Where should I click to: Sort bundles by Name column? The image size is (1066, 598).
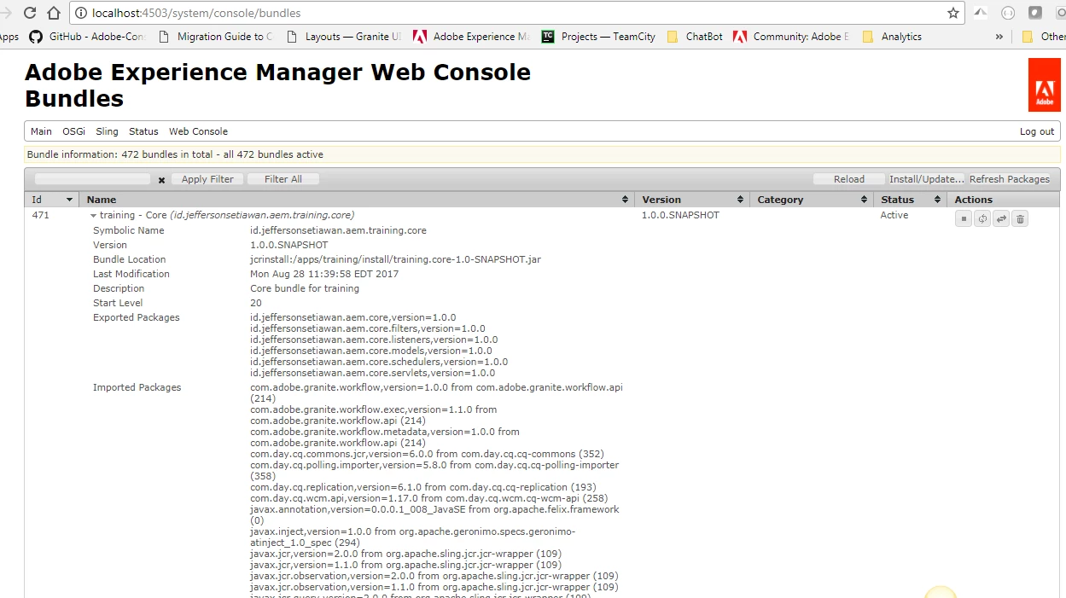[x=358, y=200]
